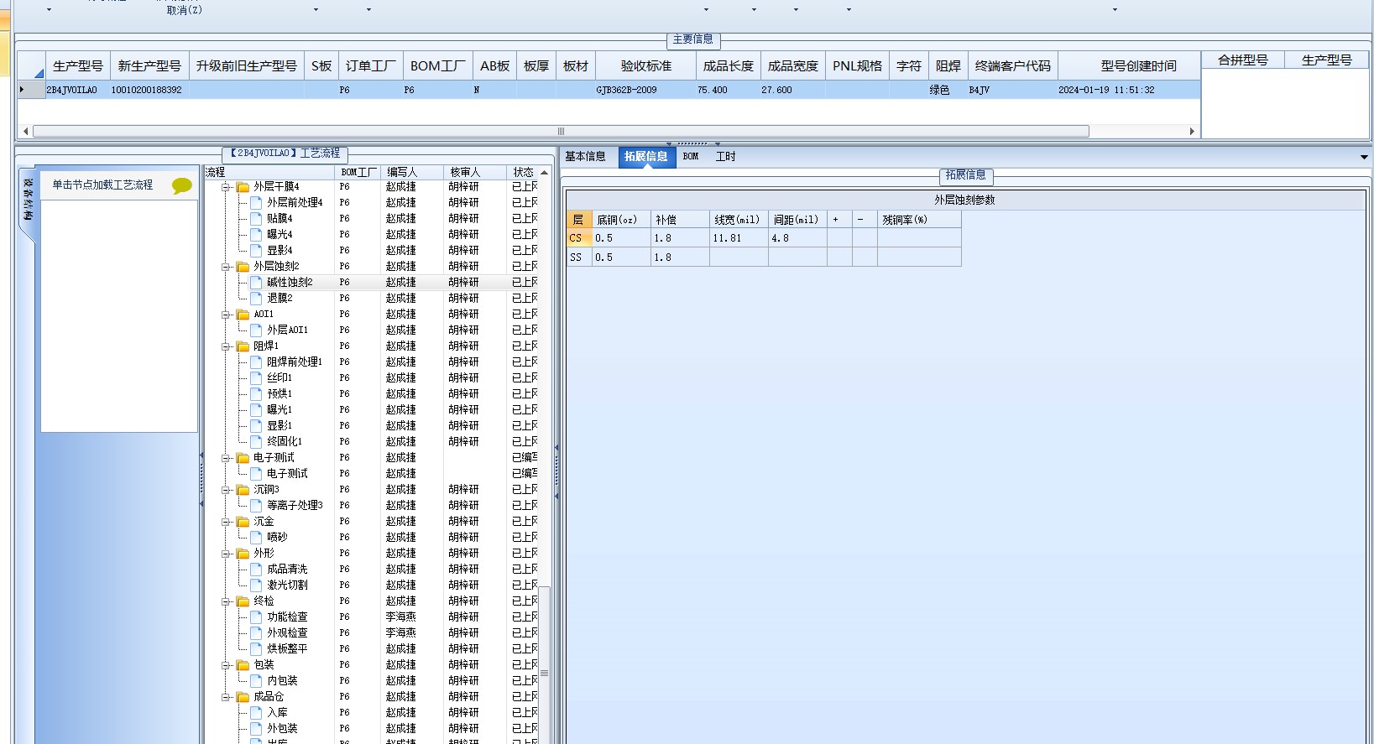Click the document icon of 阻焊前处理1
Screen dimensions: 1374x744
257,362
